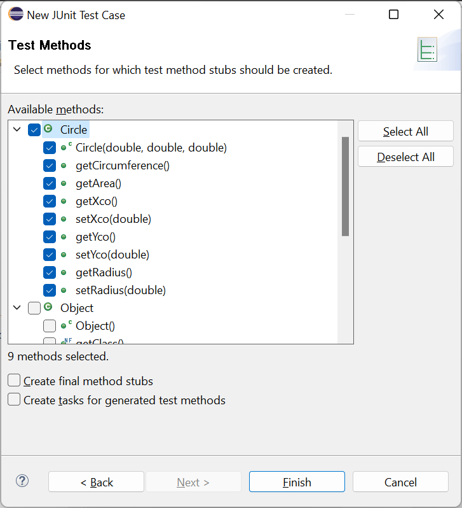The width and height of the screenshot is (462, 508).
Task: Click the Eclipse logo in title bar
Action: [x=15, y=15]
